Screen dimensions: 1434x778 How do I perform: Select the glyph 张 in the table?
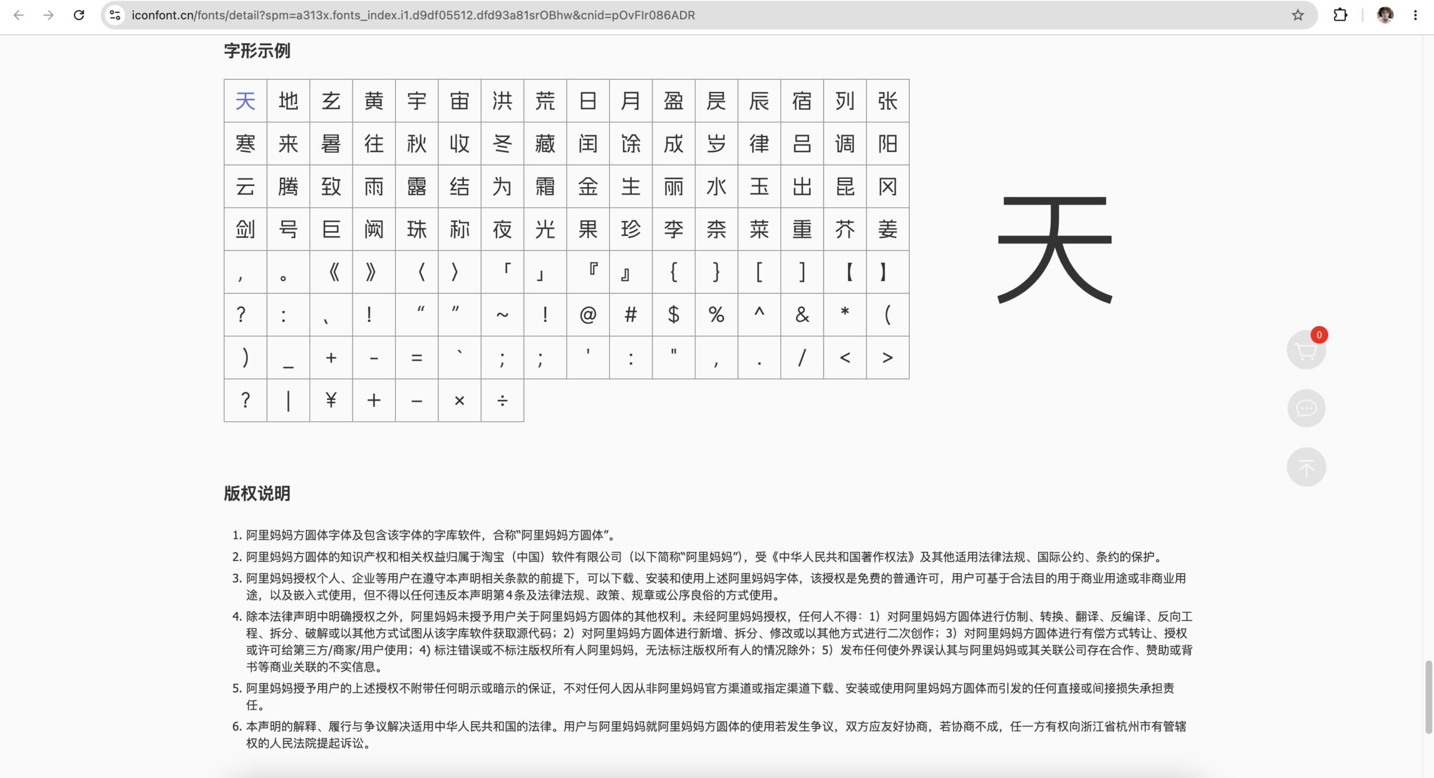[x=888, y=101]
